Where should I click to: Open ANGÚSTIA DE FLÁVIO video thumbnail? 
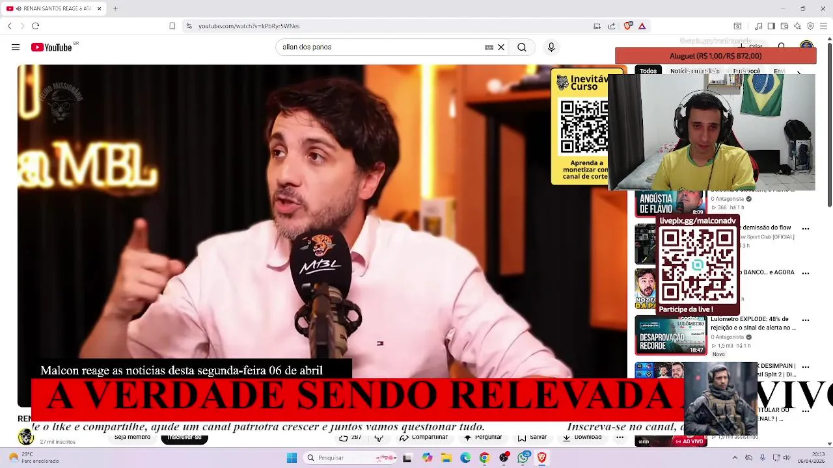(670, 203)
